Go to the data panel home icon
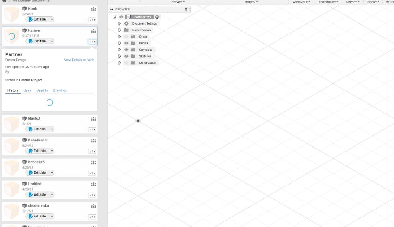Viewport: 394px width, 227px height. click(x=4, y=1)
